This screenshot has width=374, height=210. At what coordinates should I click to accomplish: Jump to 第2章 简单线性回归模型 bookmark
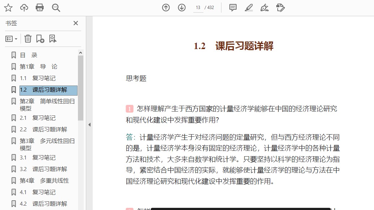click(x=47, y=105)
